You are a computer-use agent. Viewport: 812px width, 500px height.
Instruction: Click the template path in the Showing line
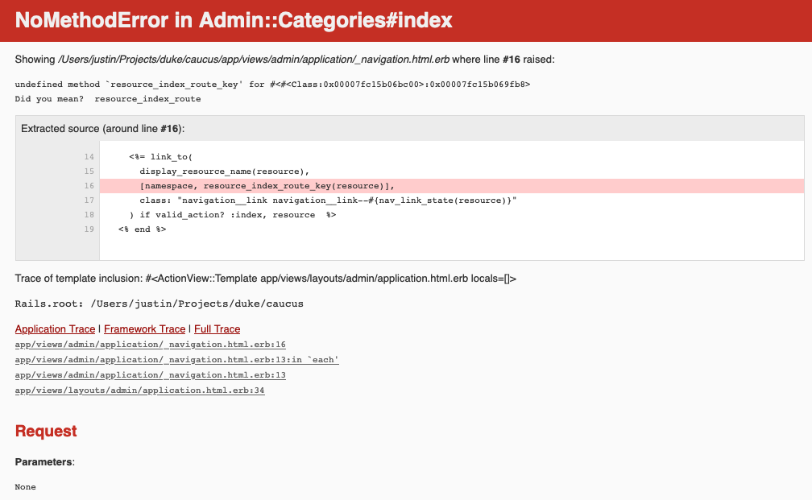254,60
